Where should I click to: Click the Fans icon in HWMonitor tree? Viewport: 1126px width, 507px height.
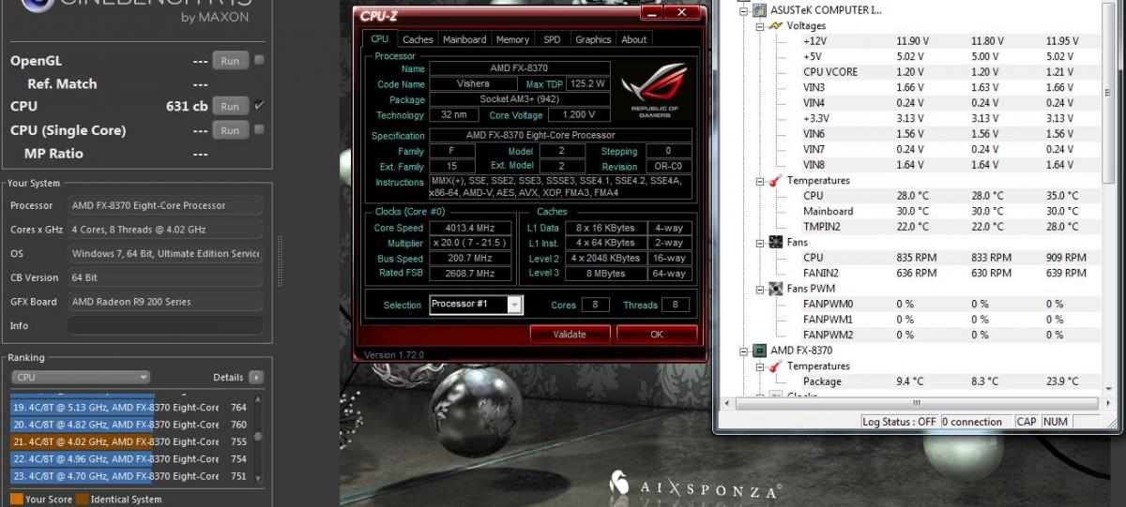pyautogui.click(x=776, y=242)
